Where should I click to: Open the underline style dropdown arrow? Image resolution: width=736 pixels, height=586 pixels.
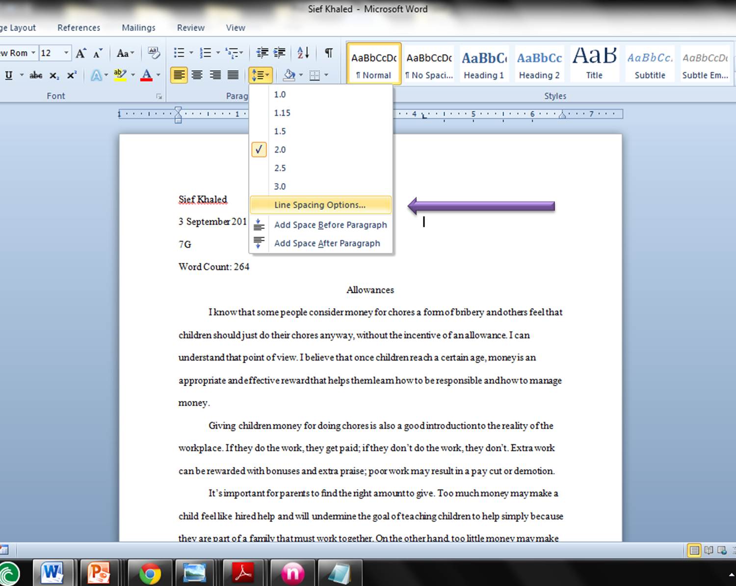(x=21, y=75)
